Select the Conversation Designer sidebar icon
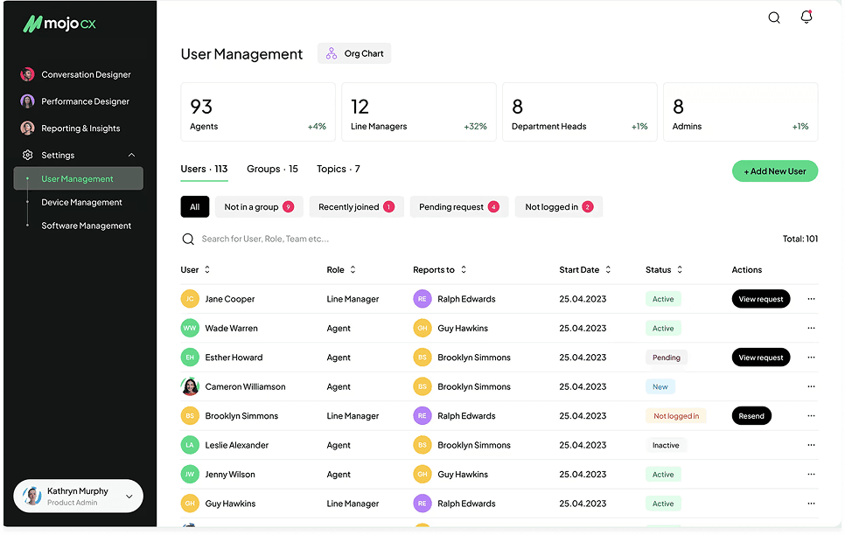845x535 pixels. (x=27, y=74)
